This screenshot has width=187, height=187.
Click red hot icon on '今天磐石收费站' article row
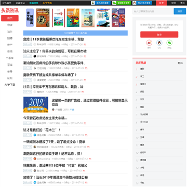tap(85, 123)
